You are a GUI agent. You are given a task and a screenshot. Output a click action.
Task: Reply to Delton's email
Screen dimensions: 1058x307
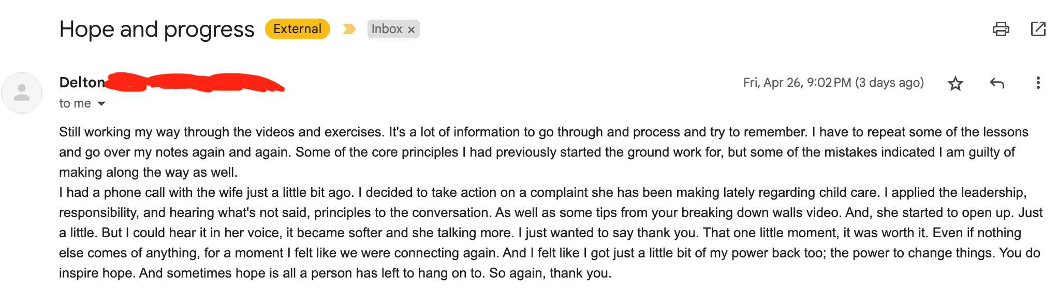996,83
